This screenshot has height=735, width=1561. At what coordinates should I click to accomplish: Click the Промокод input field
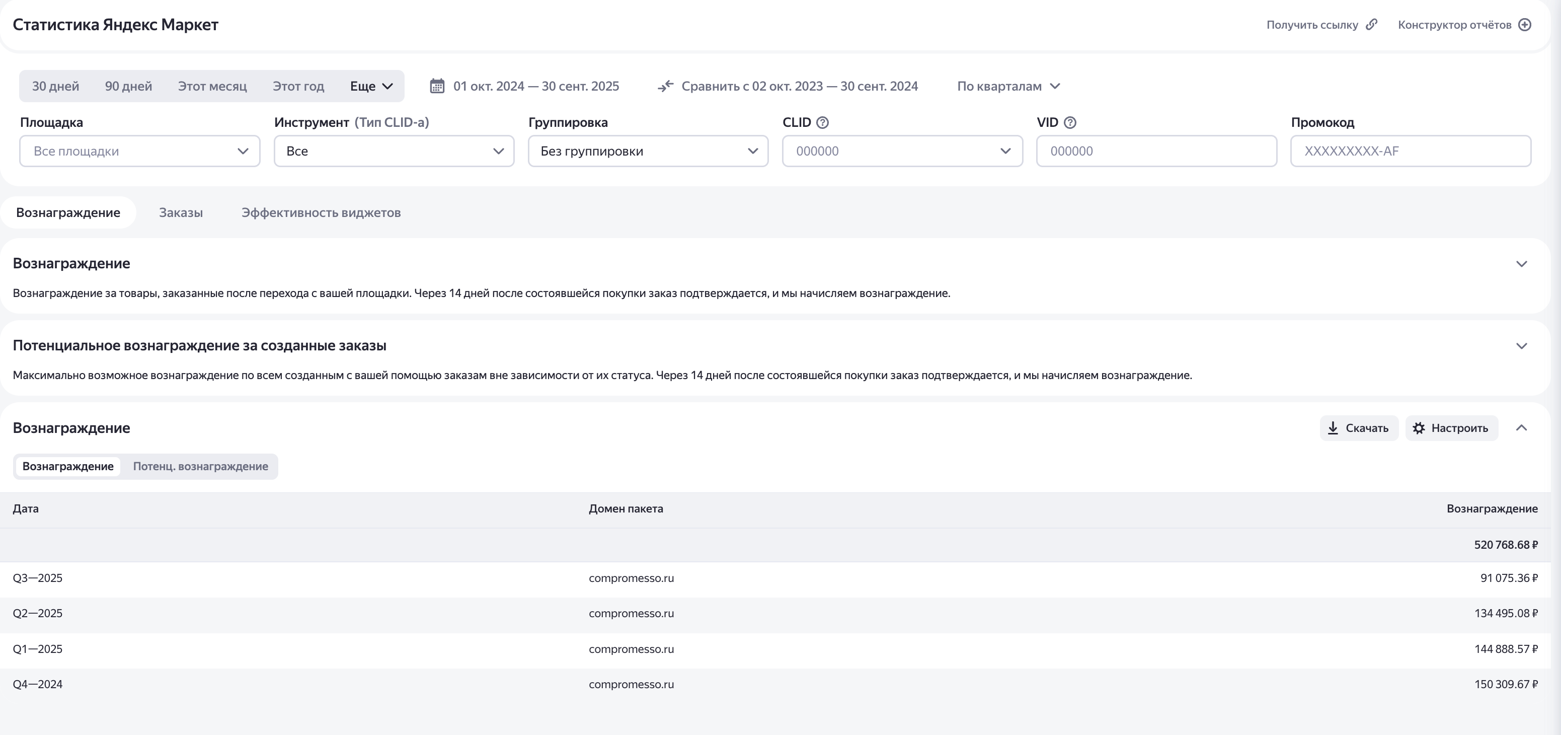(x=1410, y=151)
